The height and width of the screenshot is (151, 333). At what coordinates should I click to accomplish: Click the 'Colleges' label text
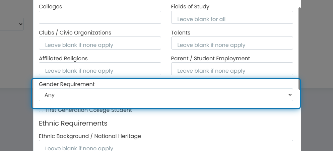point(50,7)
